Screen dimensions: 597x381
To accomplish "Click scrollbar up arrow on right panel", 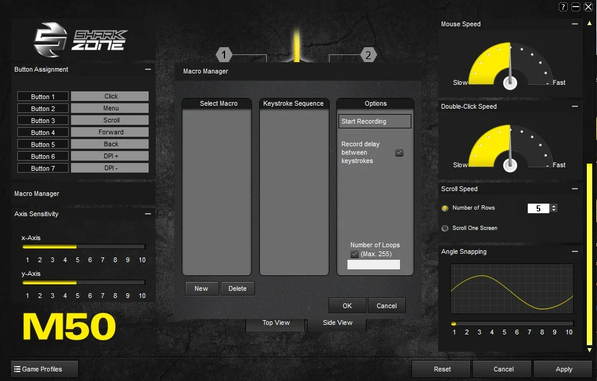I will (x=589, y=23).
